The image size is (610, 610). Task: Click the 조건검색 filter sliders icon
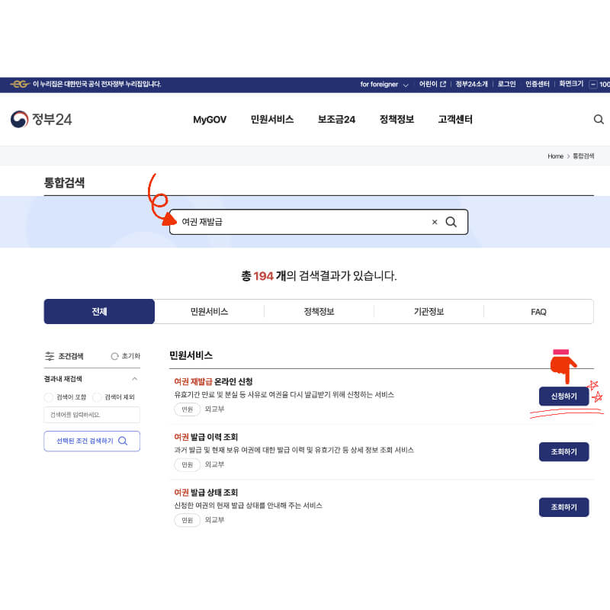pos(49,356)
